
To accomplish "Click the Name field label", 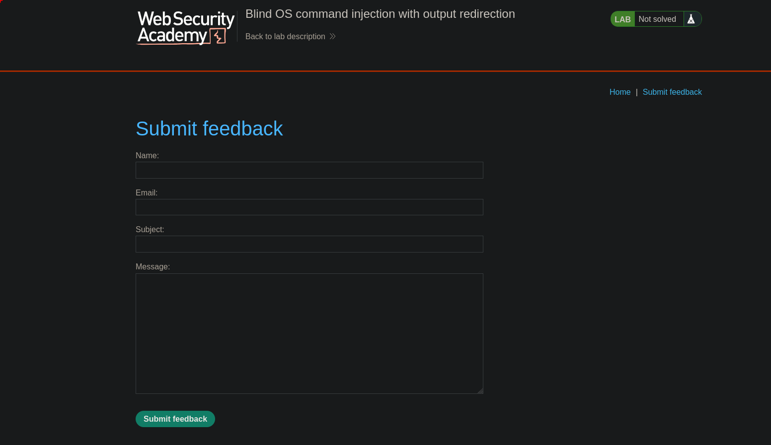I will 147,156.
